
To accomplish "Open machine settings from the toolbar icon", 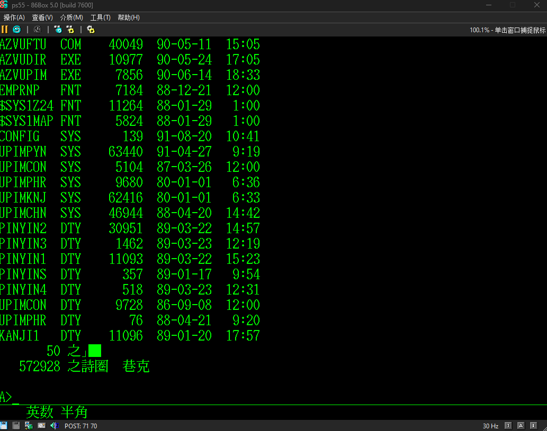I will coord(91,30).
